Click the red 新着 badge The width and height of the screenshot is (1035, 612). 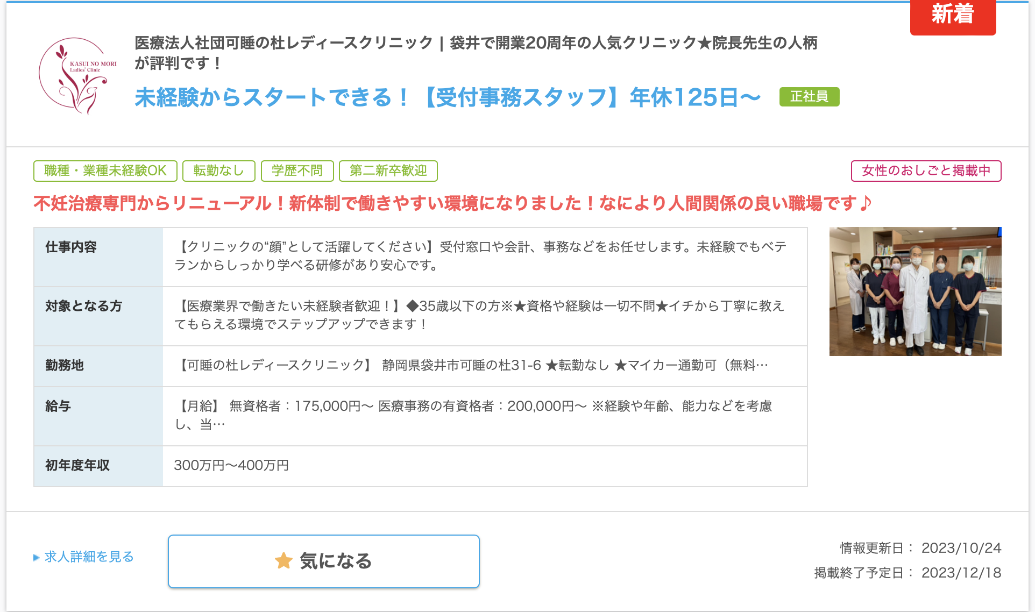[953, 16]
